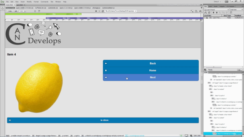Screen dimensions: 244x137
Task: Open the Modify menu
Action: coord(29,2)
